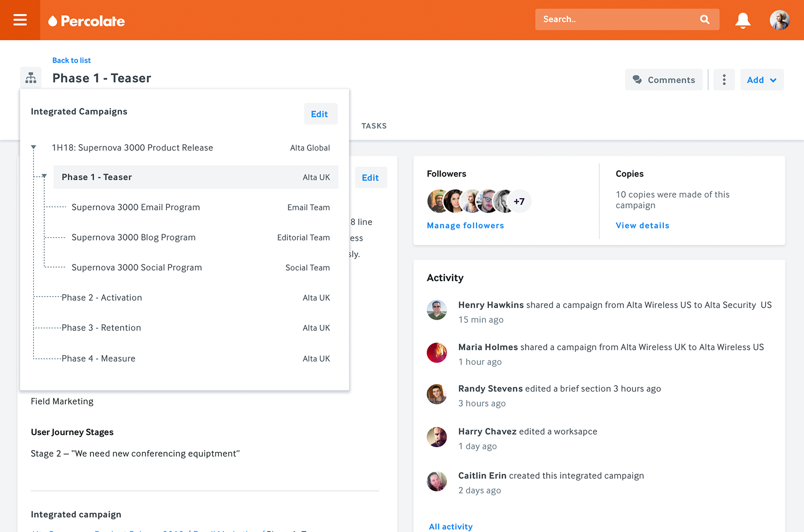
Task: Open the Add dropdown
Action: pyautogui.click(x=762, y=80)
